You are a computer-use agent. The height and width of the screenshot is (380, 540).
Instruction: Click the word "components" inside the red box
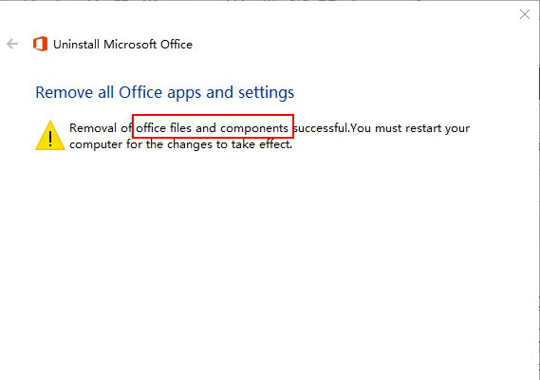point(254,129)
